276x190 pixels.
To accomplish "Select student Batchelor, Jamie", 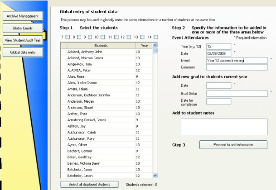I will click(107, 170).
